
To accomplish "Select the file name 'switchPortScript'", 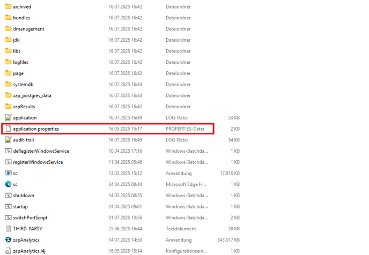I will point(30,217).
